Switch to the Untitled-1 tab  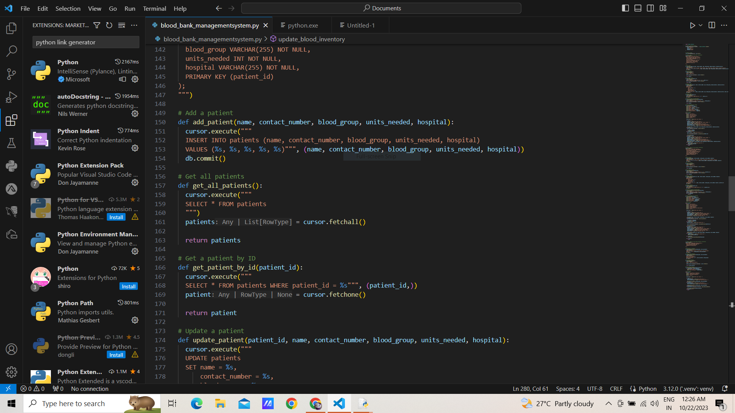coord(361,25)
